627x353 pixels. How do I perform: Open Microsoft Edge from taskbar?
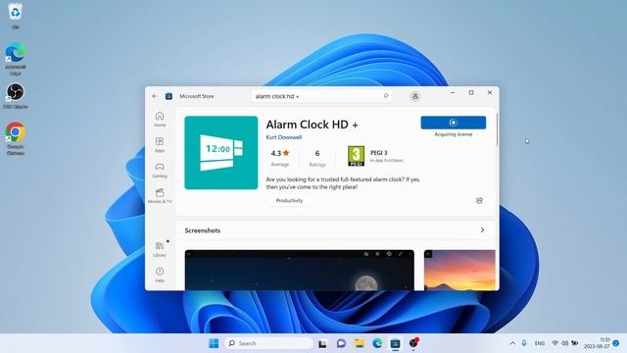(x=377, y=343)
